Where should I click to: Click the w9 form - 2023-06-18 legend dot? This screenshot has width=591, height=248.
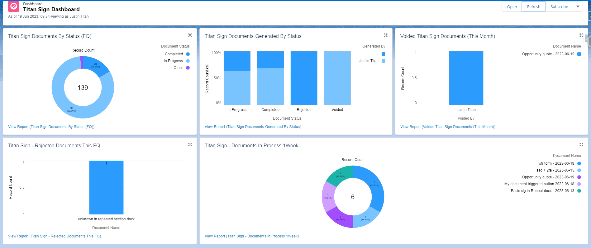(x=579, y=163)
